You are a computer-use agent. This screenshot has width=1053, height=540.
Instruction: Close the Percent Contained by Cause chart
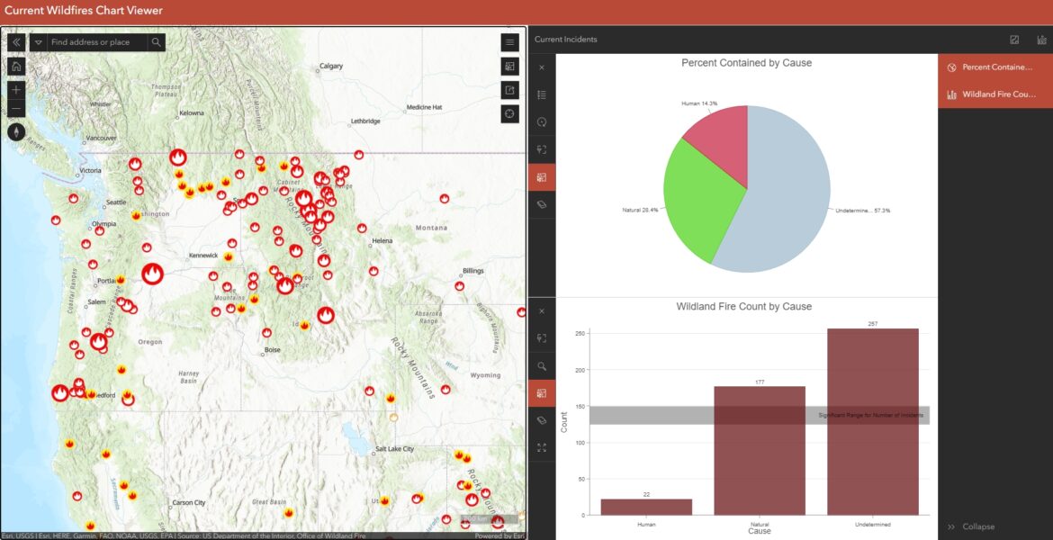coord(542,67)
